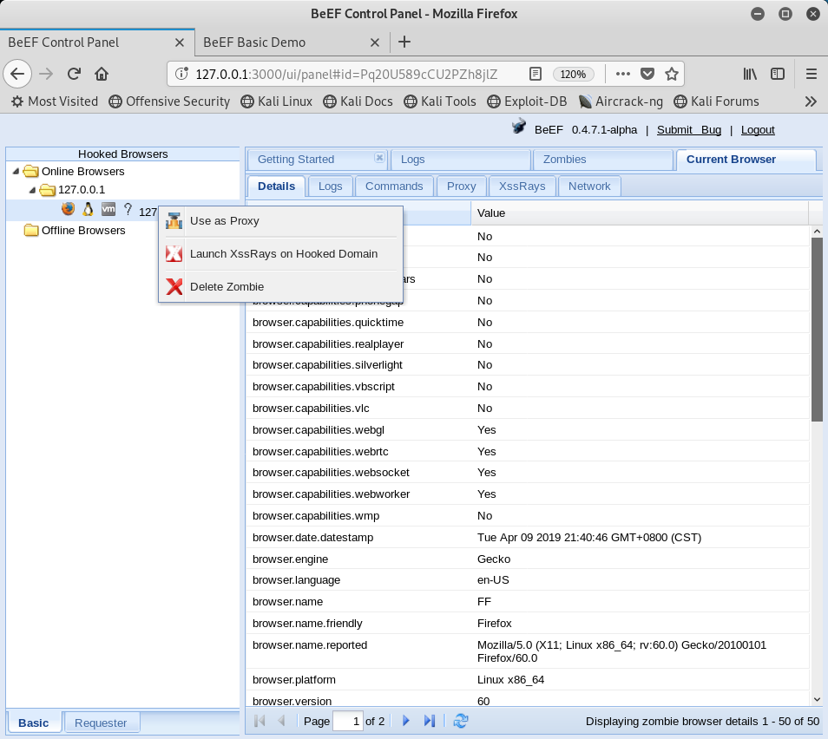Open Aircrack-ng bookmark
The width and height of the screenshot is (828, 739).
621,101
